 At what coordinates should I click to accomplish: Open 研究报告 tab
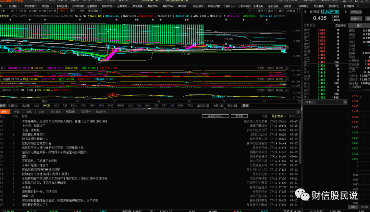(56, 112)
